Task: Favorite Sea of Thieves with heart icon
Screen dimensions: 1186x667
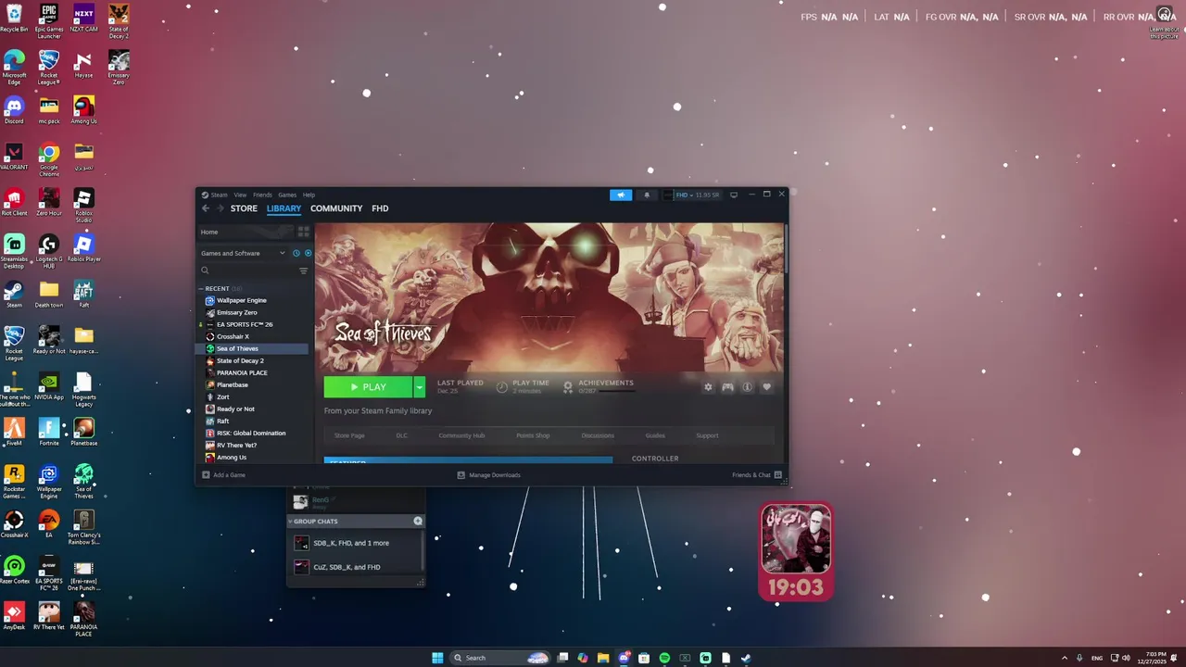Action: point(766,387)
